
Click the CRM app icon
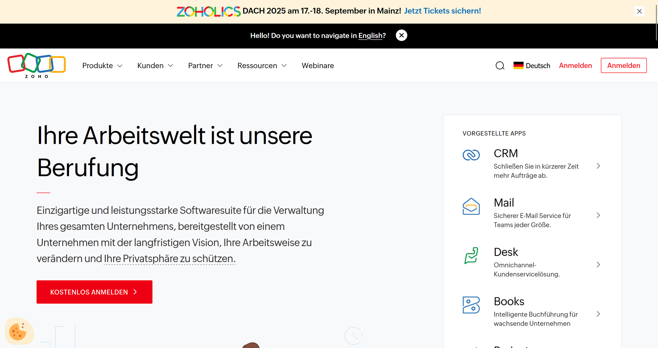[x=471, y=155]
